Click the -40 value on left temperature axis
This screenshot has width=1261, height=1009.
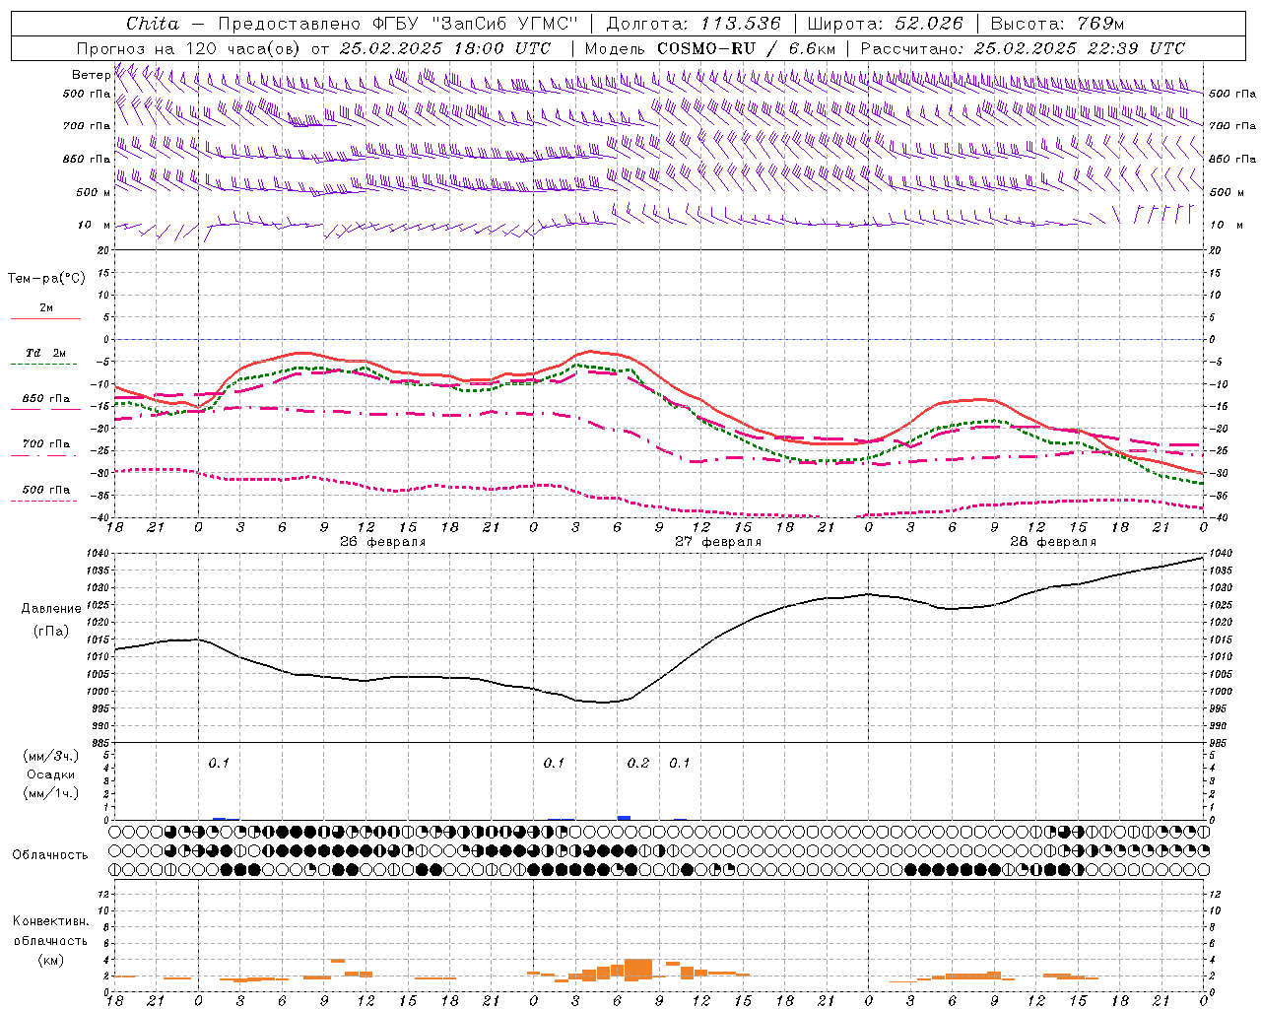pyautogui.click(x=100, y=517)
